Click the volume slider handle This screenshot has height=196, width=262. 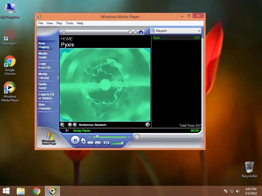(122, 143)
